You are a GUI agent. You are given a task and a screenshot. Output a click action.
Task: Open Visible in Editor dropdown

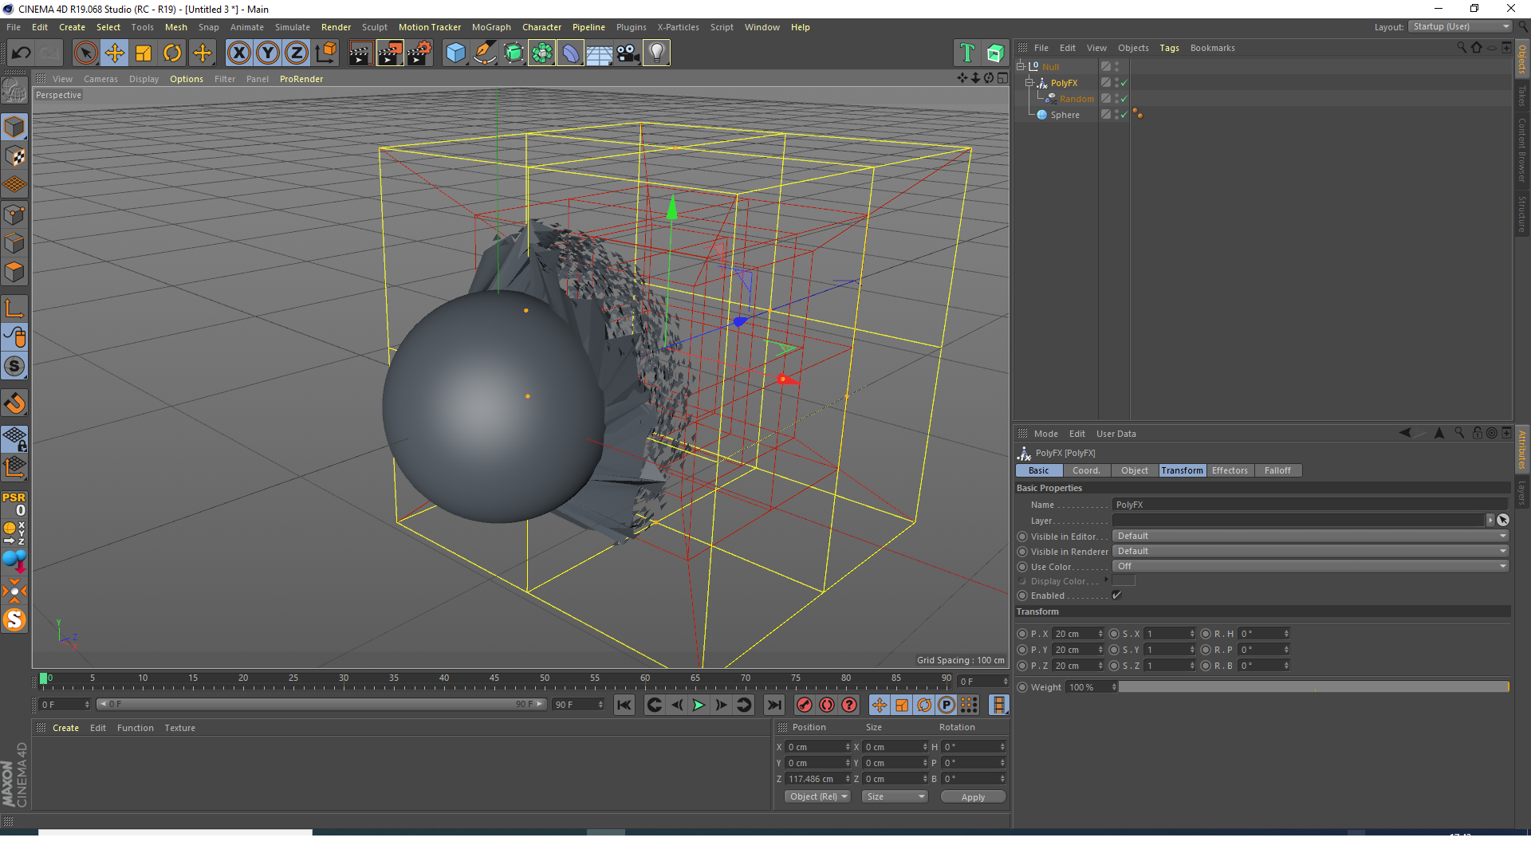[1310, 536]
